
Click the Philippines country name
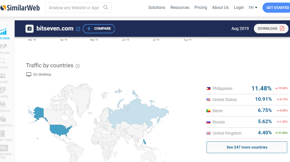pos(222,89)
